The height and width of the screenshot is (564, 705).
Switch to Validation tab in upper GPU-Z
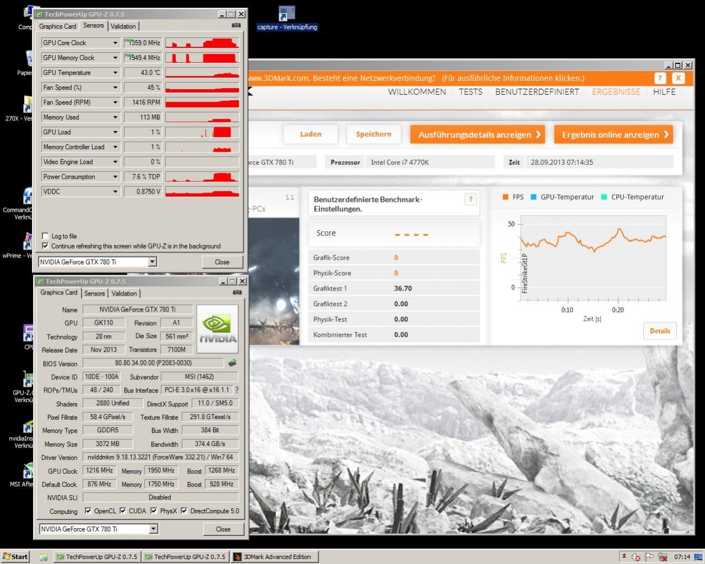(123, 26)
